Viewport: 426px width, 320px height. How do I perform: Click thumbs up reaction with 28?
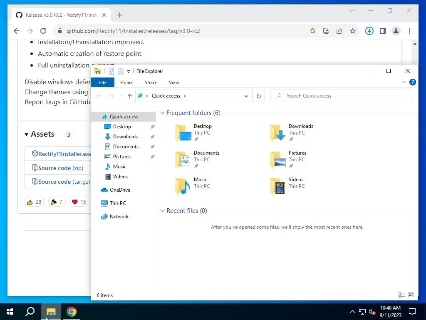coord(35,202)
